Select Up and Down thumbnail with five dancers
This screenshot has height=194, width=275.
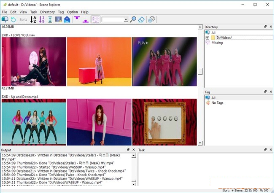[34, 122]
